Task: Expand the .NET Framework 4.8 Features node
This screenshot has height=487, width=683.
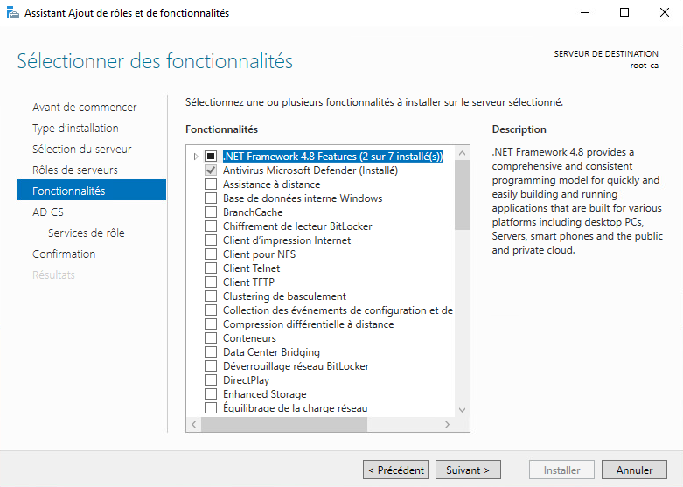Action: point(196,156)
